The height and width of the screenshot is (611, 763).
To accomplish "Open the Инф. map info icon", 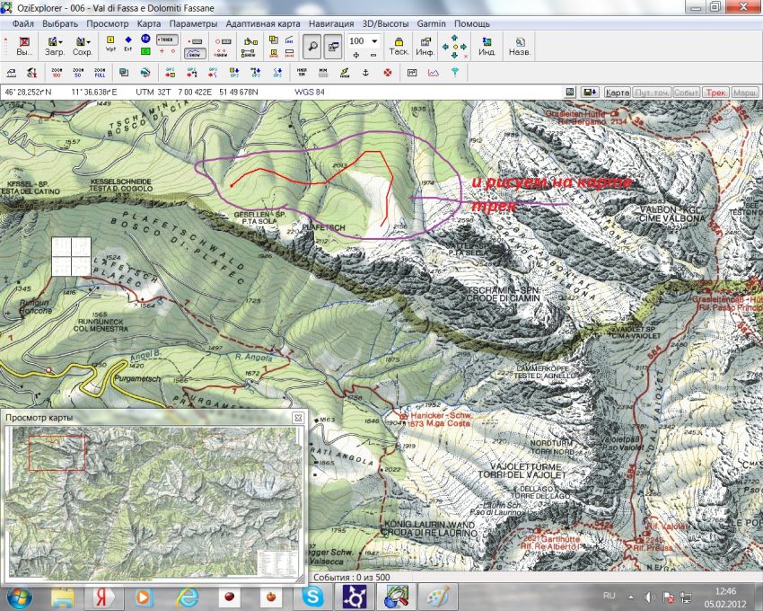I will point(425,45).
